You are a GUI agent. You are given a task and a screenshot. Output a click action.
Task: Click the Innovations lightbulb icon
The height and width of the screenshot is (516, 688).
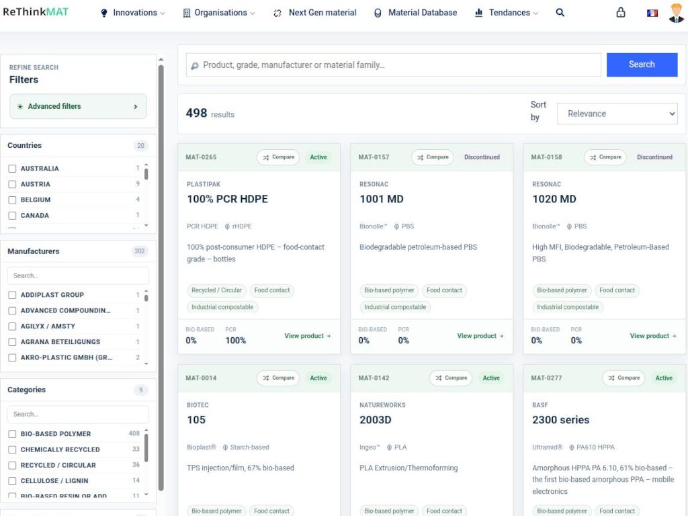click(104, 13)
